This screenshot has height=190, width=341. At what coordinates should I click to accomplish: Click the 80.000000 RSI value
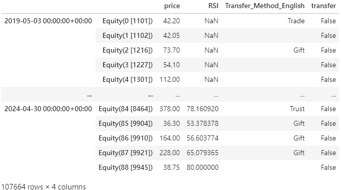202,168
